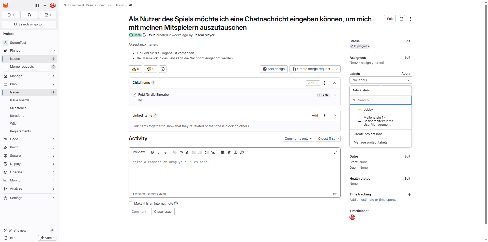Open the Oldest first sort dropdown
488x242 pixels.
click(328, 139)
